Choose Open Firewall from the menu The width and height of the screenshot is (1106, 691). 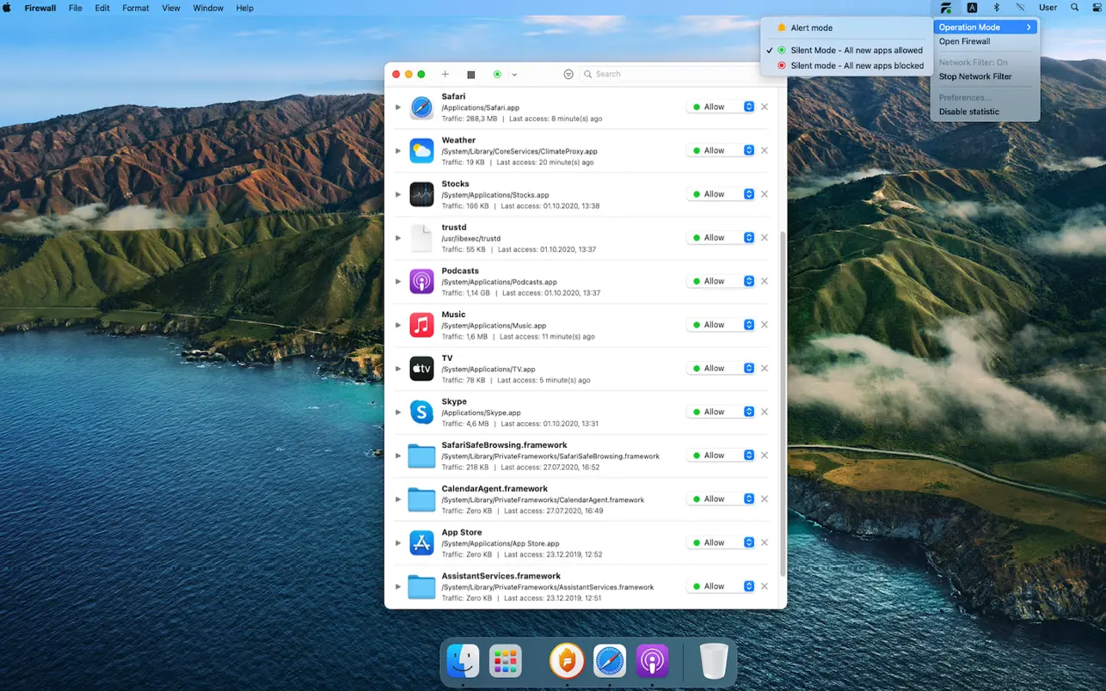click(x=963, y=41)
